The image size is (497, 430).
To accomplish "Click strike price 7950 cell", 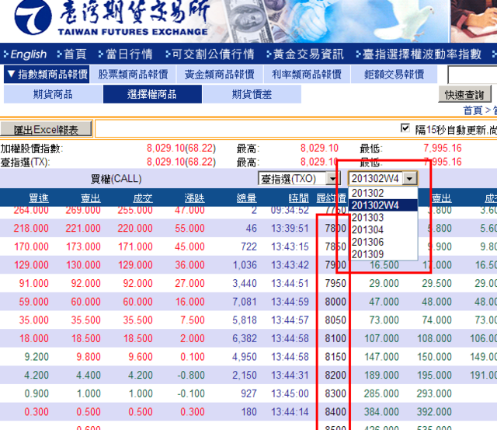I will pos(335,283).
